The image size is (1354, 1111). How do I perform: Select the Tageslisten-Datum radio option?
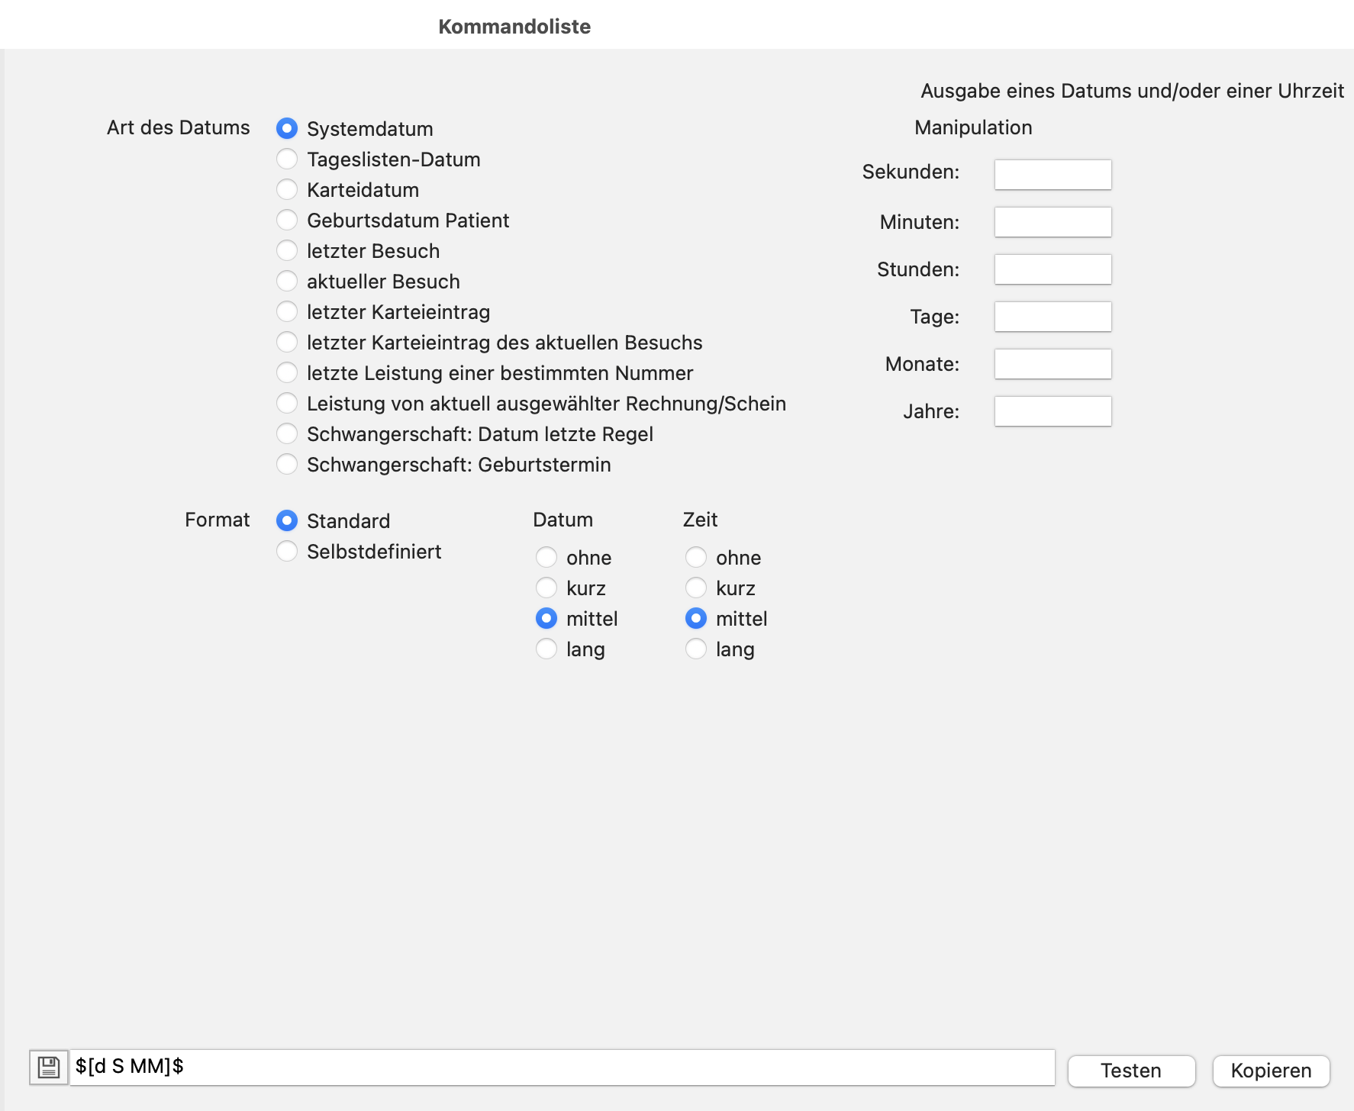(x=287, y=159)
